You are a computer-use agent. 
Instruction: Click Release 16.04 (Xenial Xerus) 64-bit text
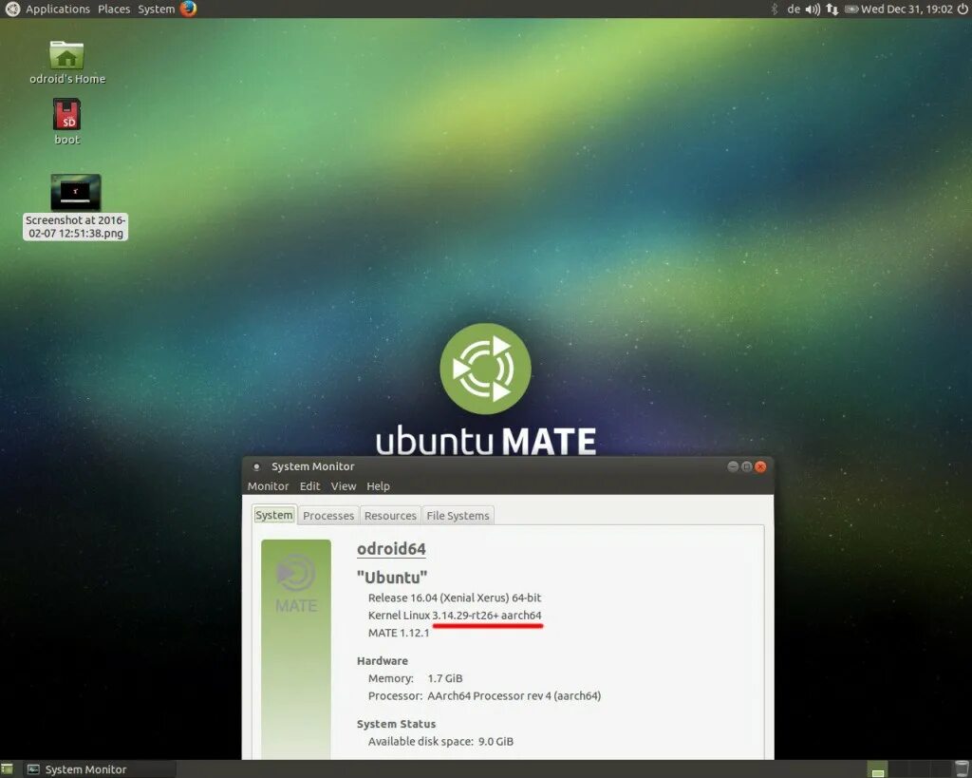(455, 598)
